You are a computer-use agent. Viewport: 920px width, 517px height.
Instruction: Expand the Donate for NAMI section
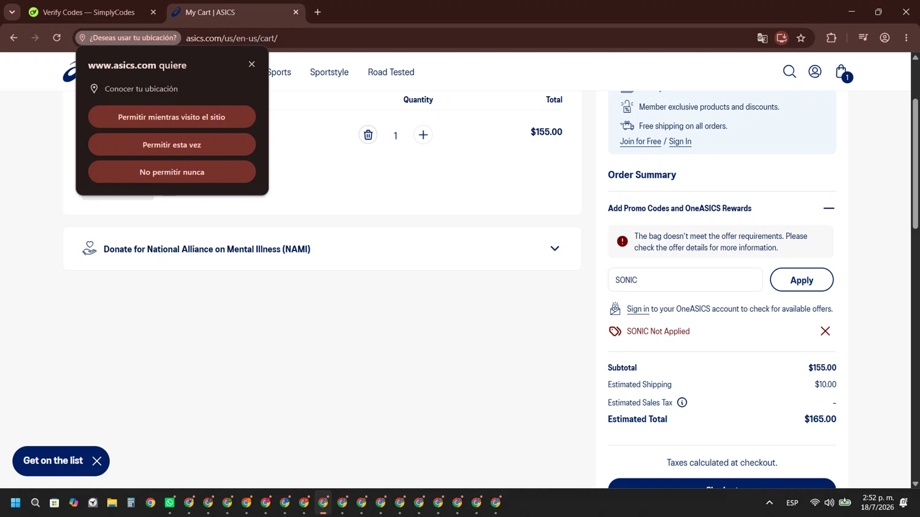(554, 249)
